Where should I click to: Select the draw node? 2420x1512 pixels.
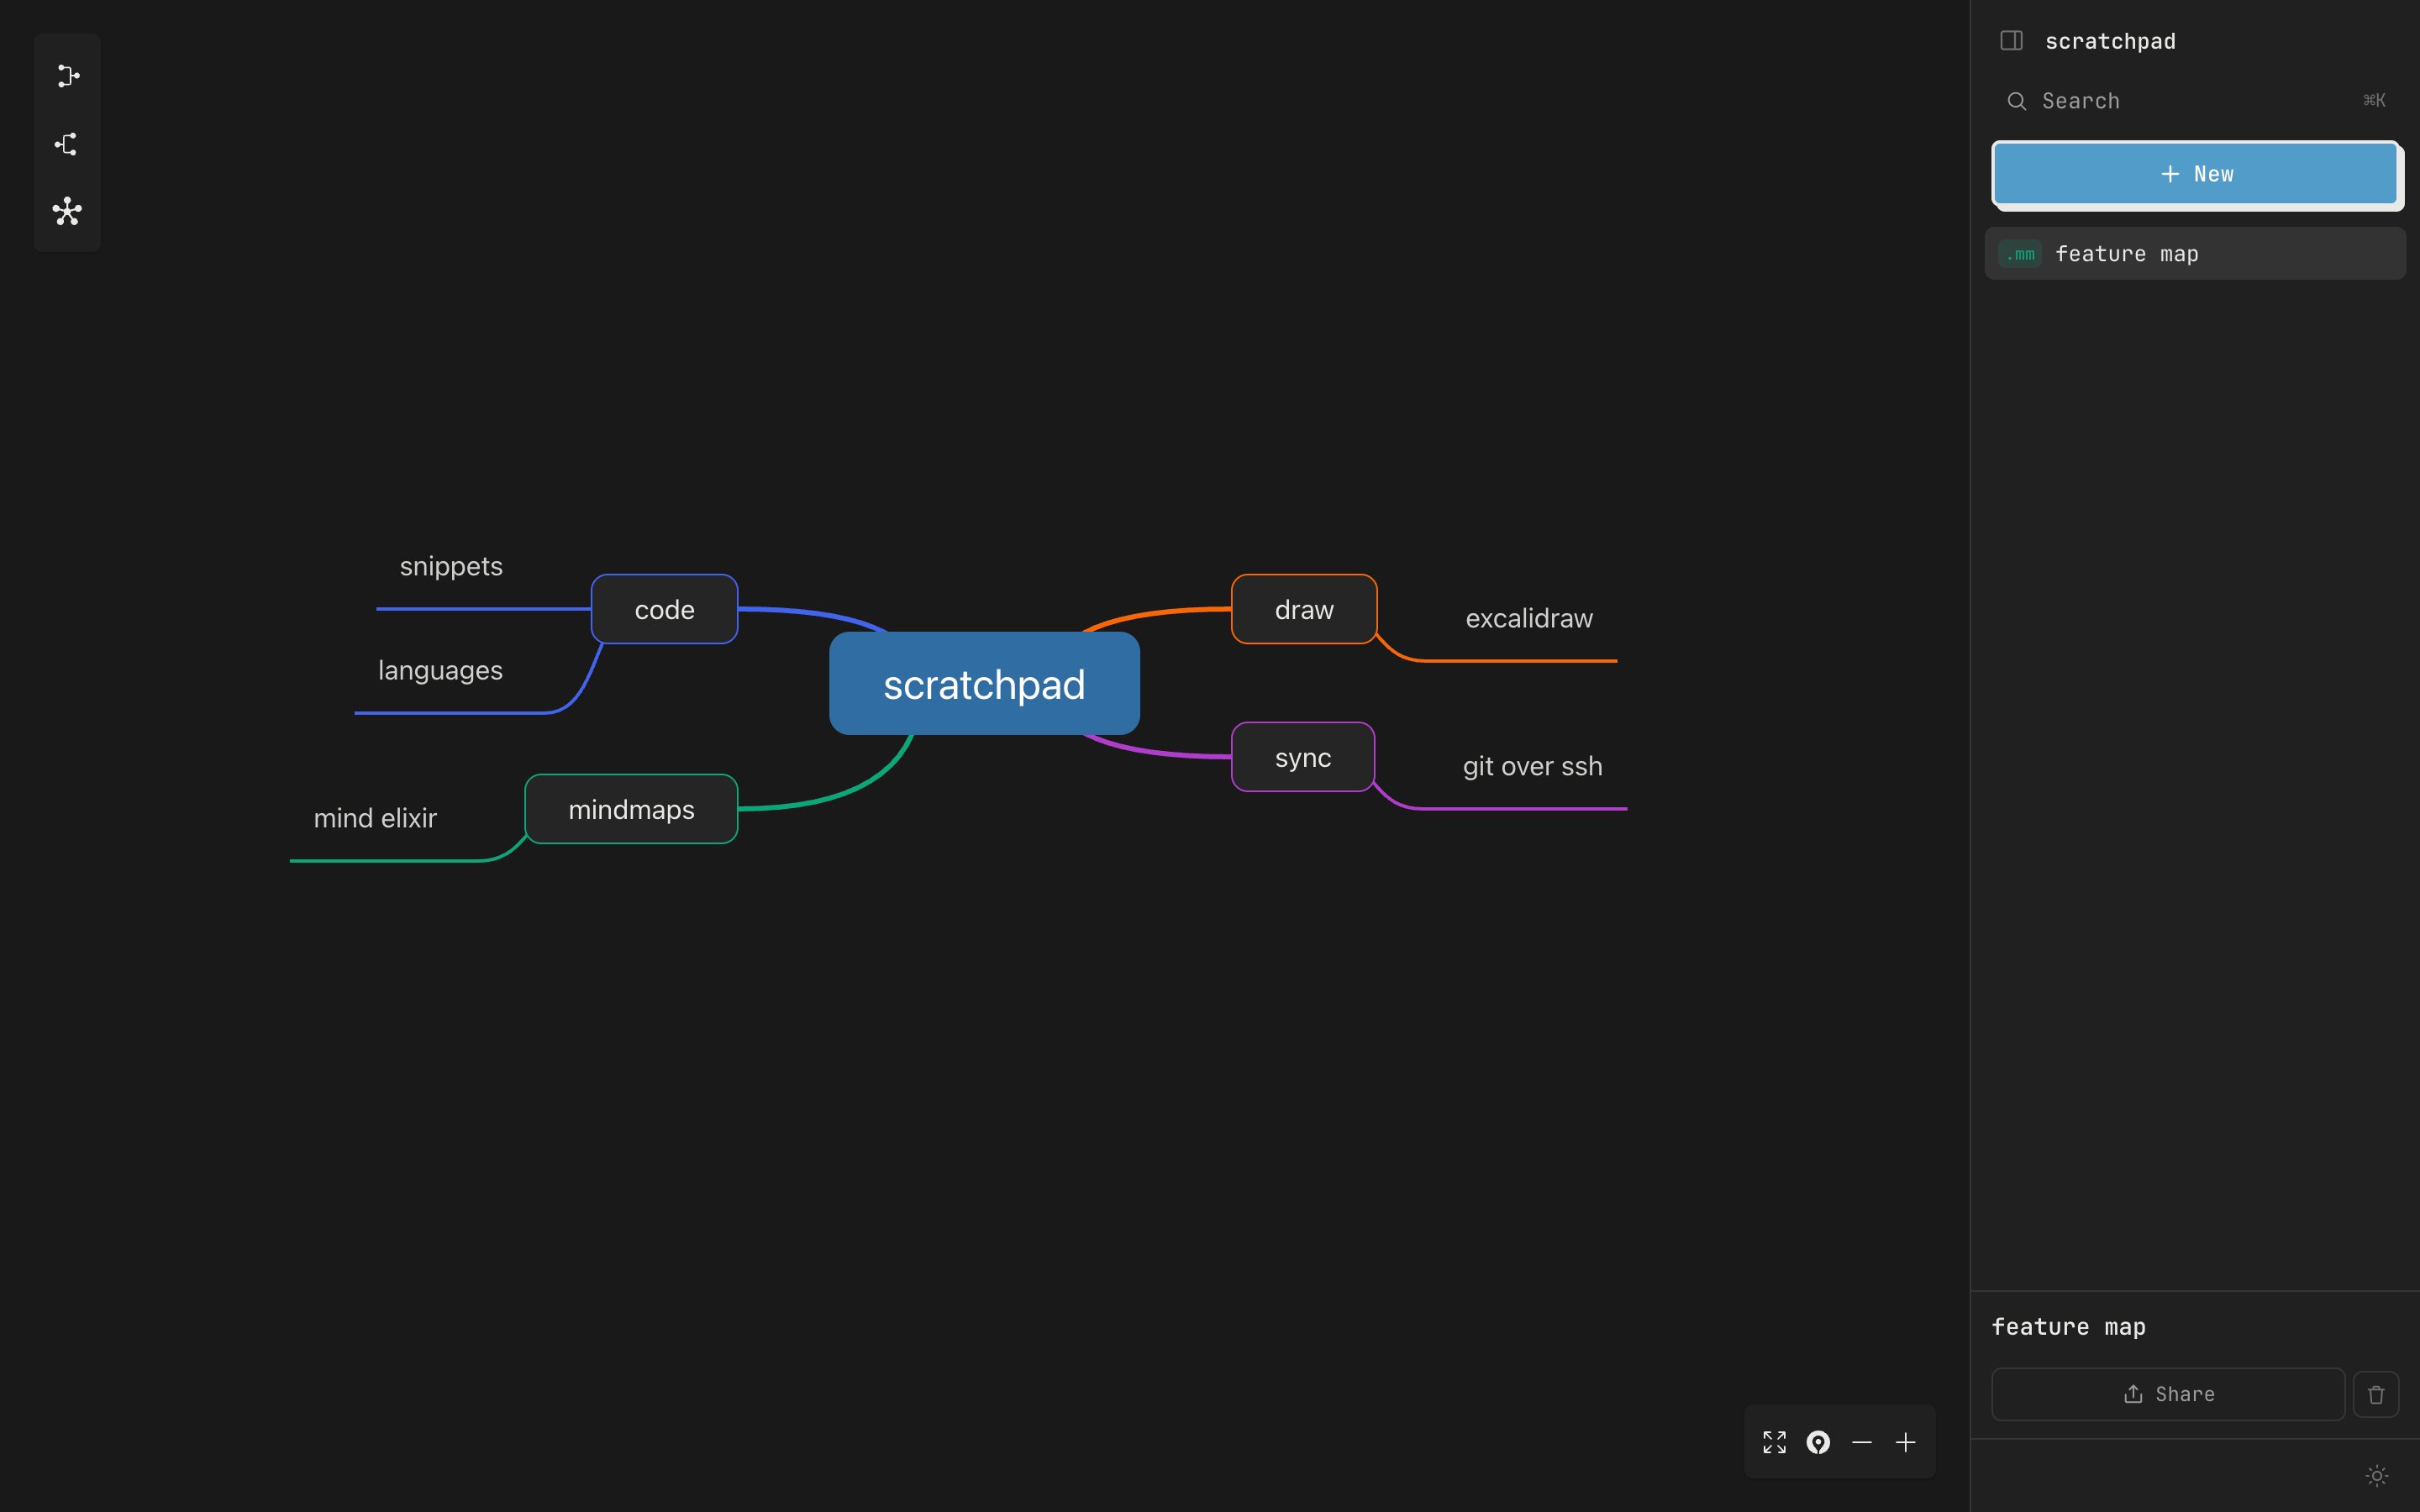pyautogui.click(x=1304, y=609)
